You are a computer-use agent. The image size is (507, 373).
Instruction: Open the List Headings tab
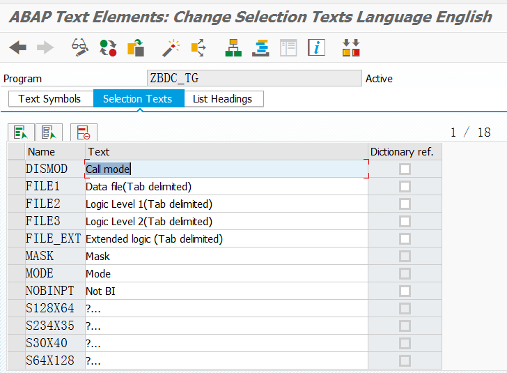click(222, 99)
